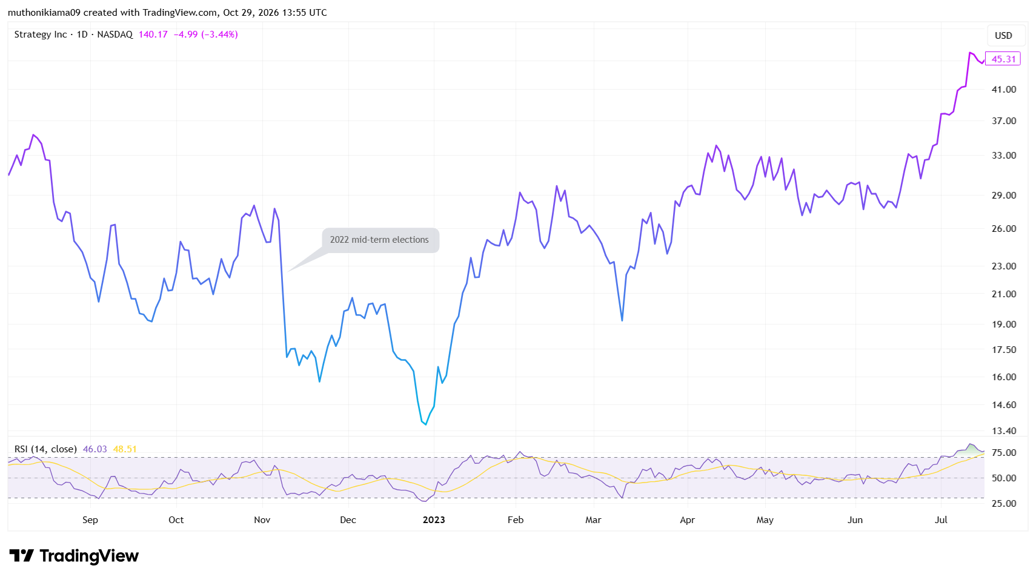Image resolution: width=1036 pixels, height=580 pixels.
Task: Click the TradingView logo icon
Action: [22, 556]
